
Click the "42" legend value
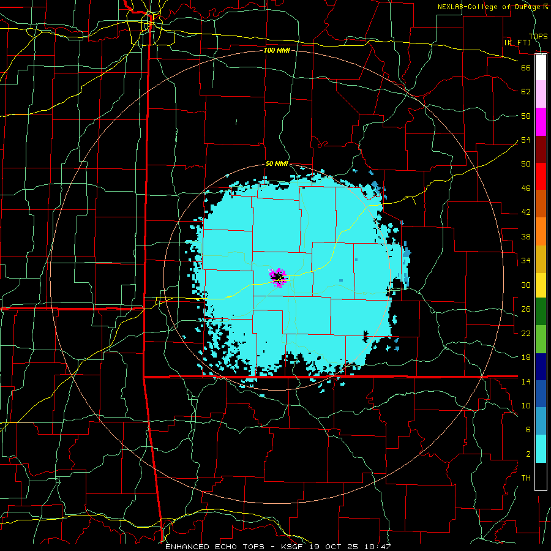tap(526, 212)
